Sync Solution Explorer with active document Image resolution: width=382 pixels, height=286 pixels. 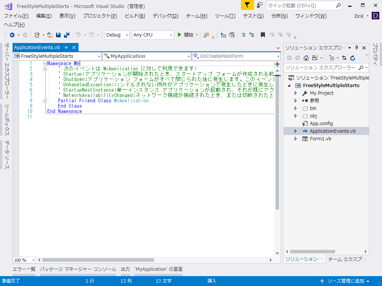click(x=344, y=58)
